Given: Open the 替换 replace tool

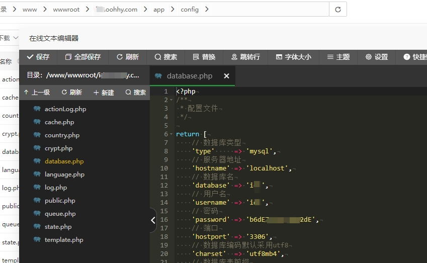Looking at the screenshot, I should (204, 57).
